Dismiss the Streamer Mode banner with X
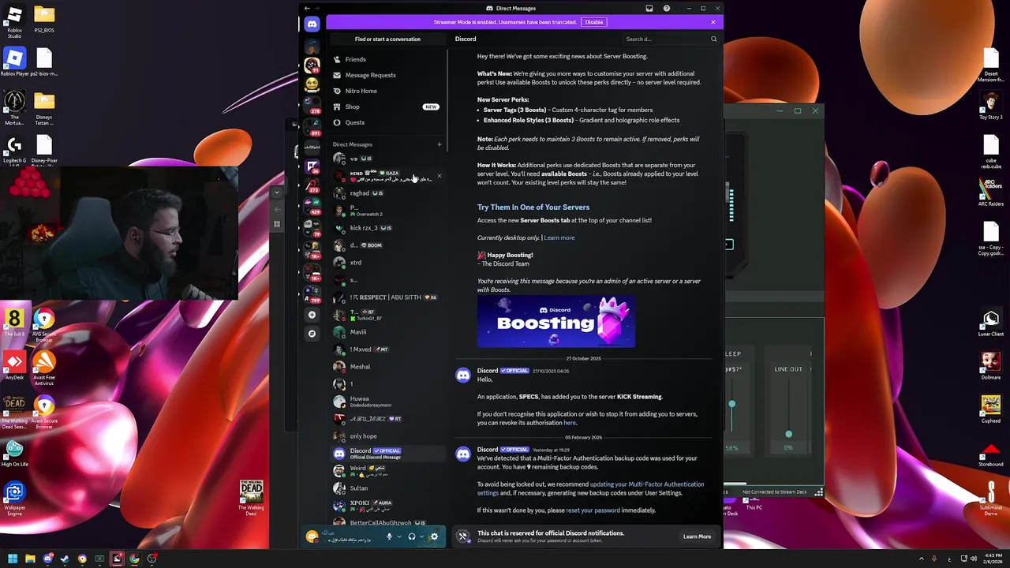Screen dimensions: 1010x568 tap(713, 22)
